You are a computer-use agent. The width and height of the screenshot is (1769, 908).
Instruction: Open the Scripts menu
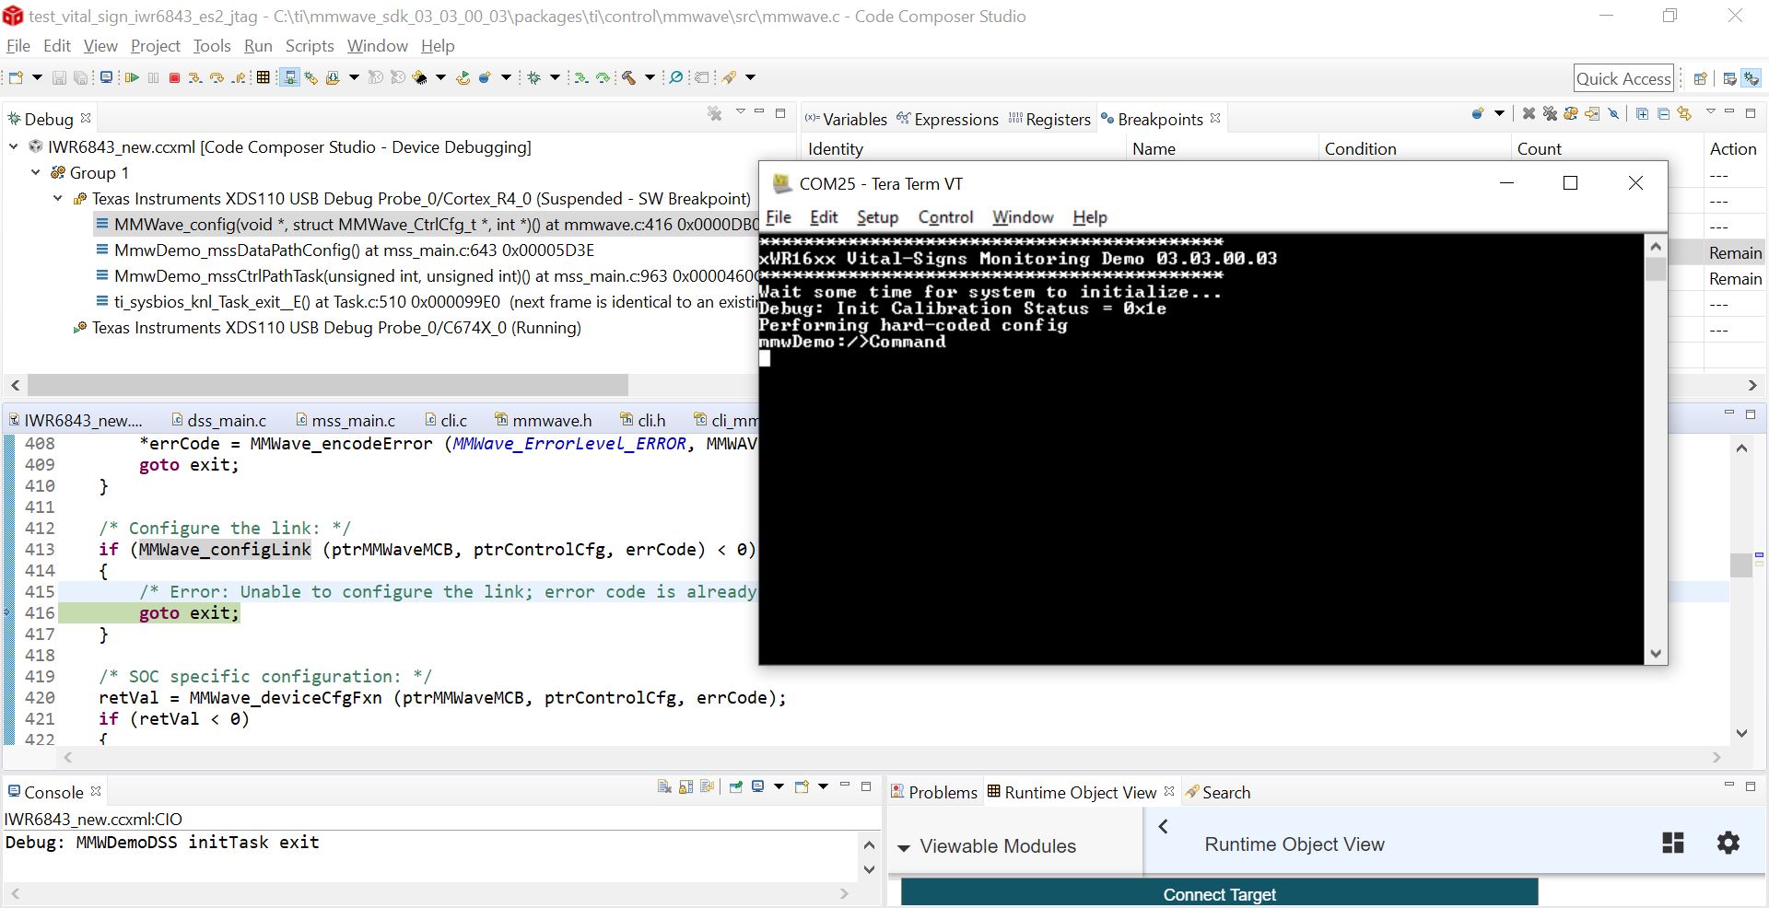310,45
